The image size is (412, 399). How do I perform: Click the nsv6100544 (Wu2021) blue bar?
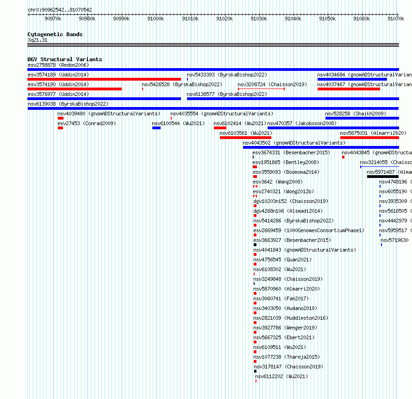click(x=156, y=128)
